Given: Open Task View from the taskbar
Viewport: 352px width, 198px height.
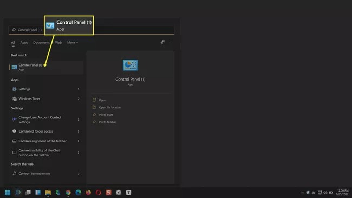Looking at the screenshot, I should 28,193.
